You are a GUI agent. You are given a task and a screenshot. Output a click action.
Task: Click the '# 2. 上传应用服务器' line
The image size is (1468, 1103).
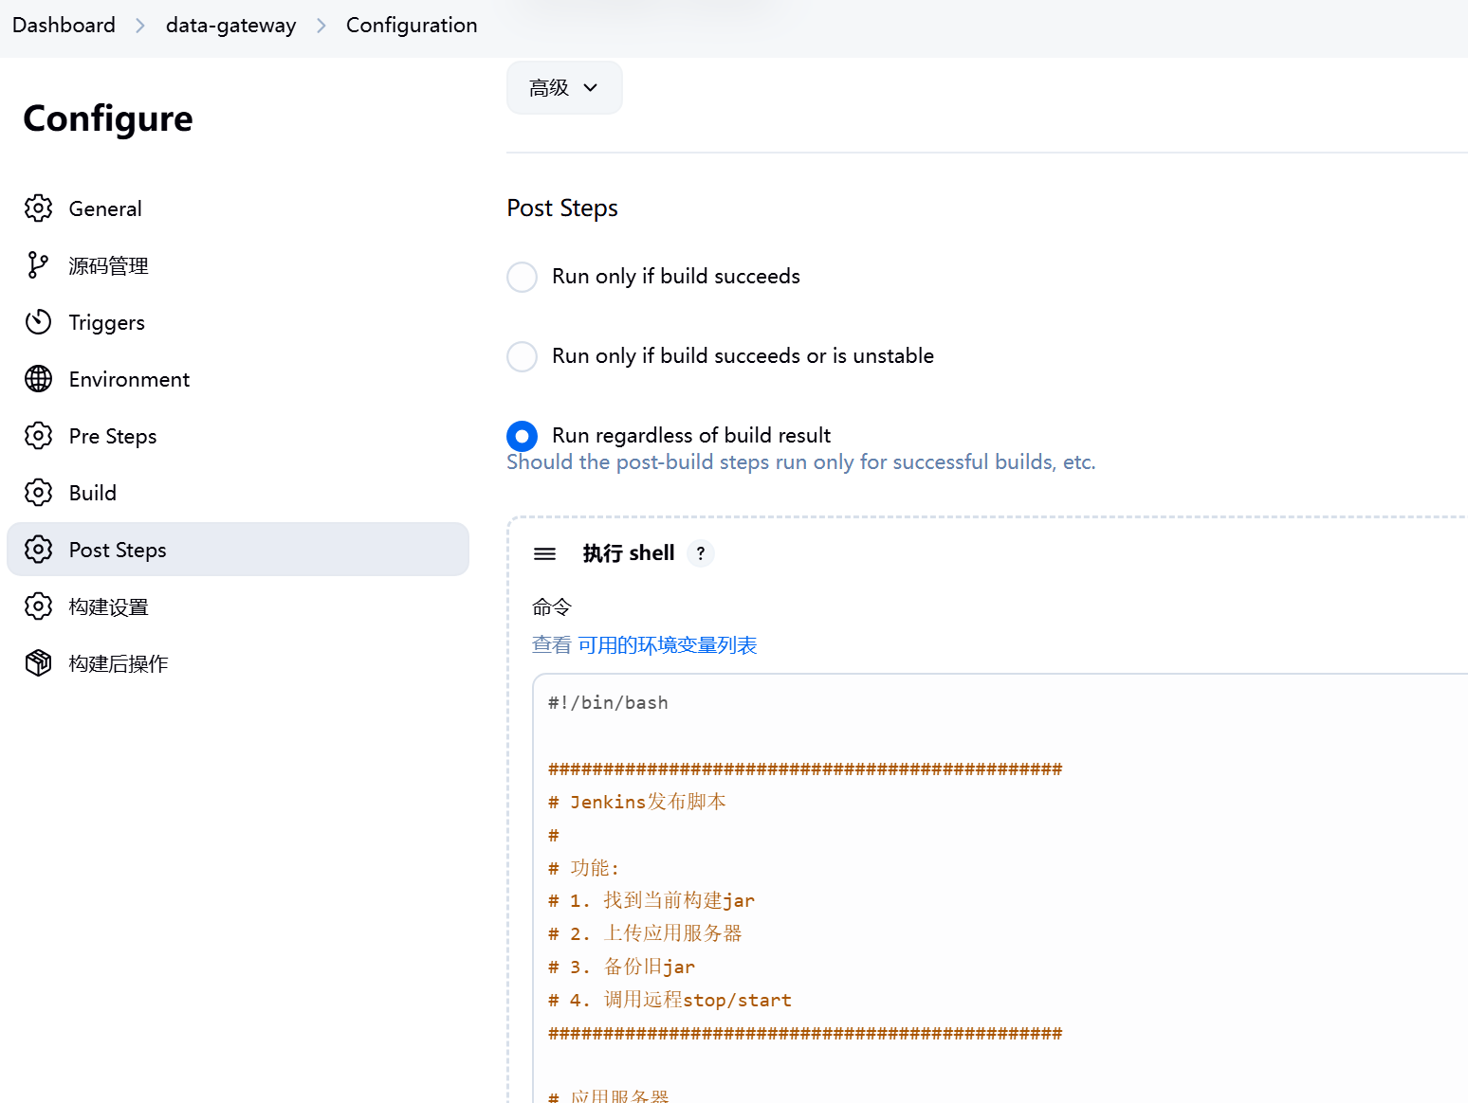[x=645, y=933]
